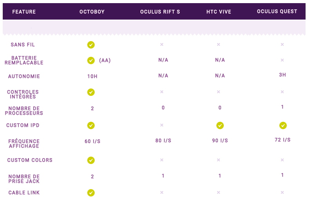313x220 pixels.
Task: Click Octoboy Cable Link checkmark
Action: 91,193
